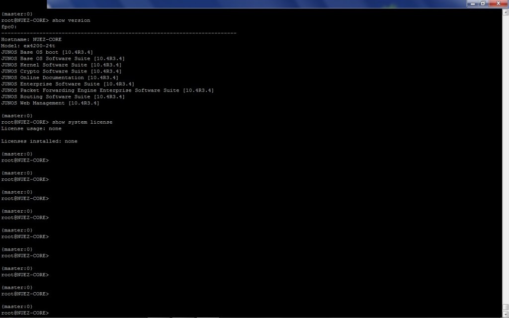Image resolution: width=509 pixels, height=318 pixels.
Task: Click 'JUNOS Routing Software Suite' line
Action: (x=63, y=97)
